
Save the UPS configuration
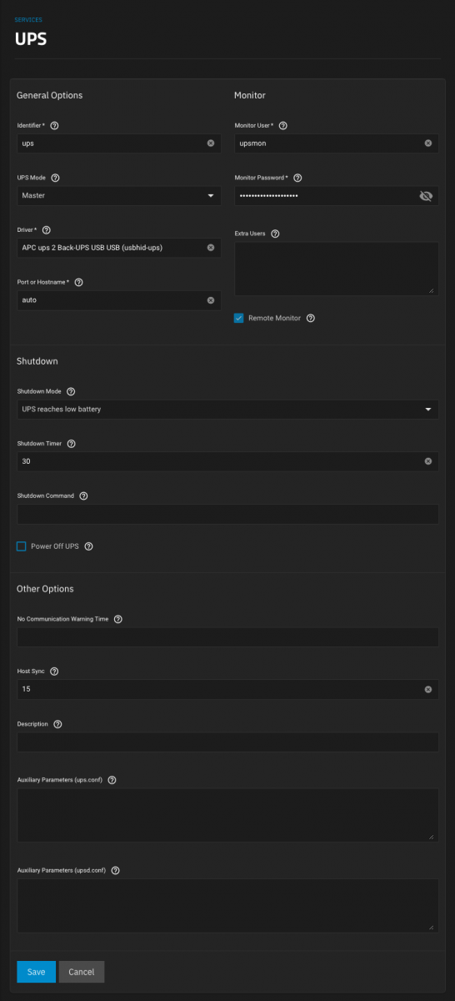click(36, 972)
